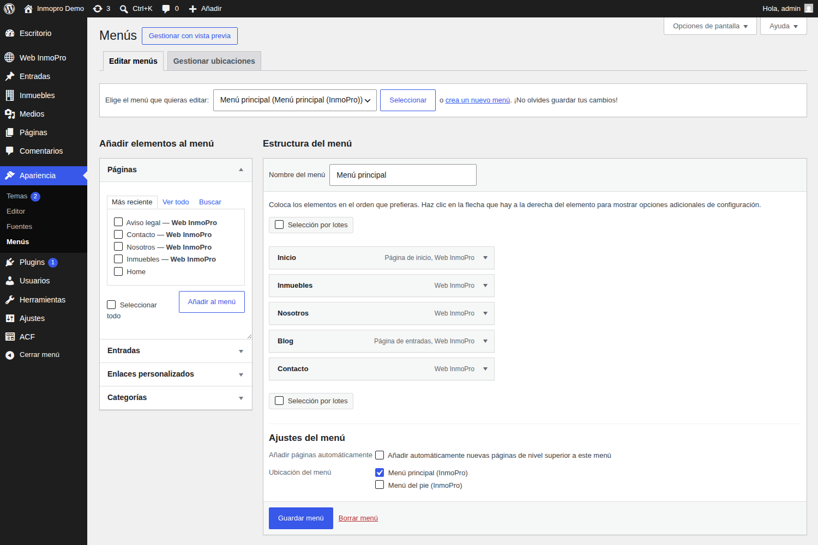The image size is (818, 545).
Task: Expand the Inmuebles menu item arrow
Action: pyautogui.click(x=485, y=286)
